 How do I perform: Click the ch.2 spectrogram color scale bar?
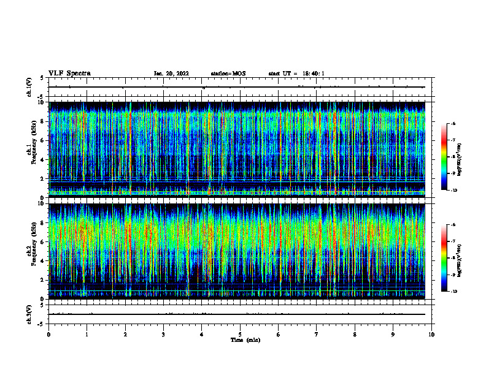(444, 258)
